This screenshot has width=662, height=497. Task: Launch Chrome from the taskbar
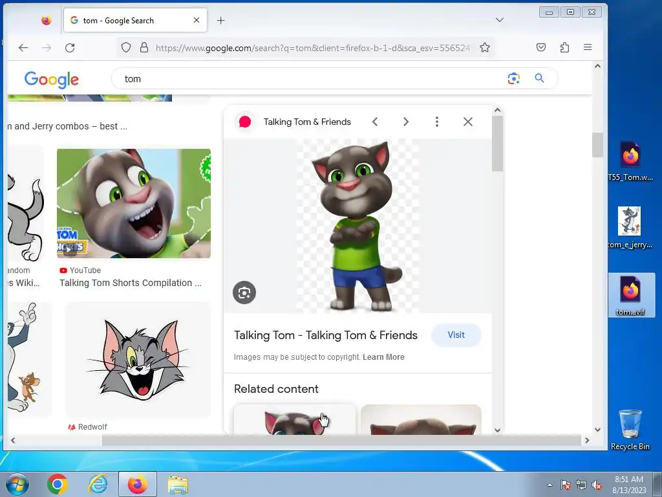(58, 484)
